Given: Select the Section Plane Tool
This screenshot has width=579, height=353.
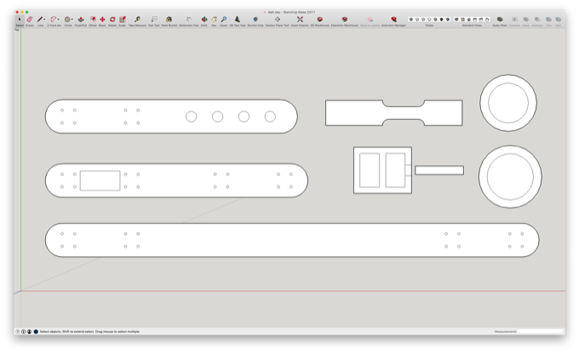Looking at the screenshot, I should 277,21.
